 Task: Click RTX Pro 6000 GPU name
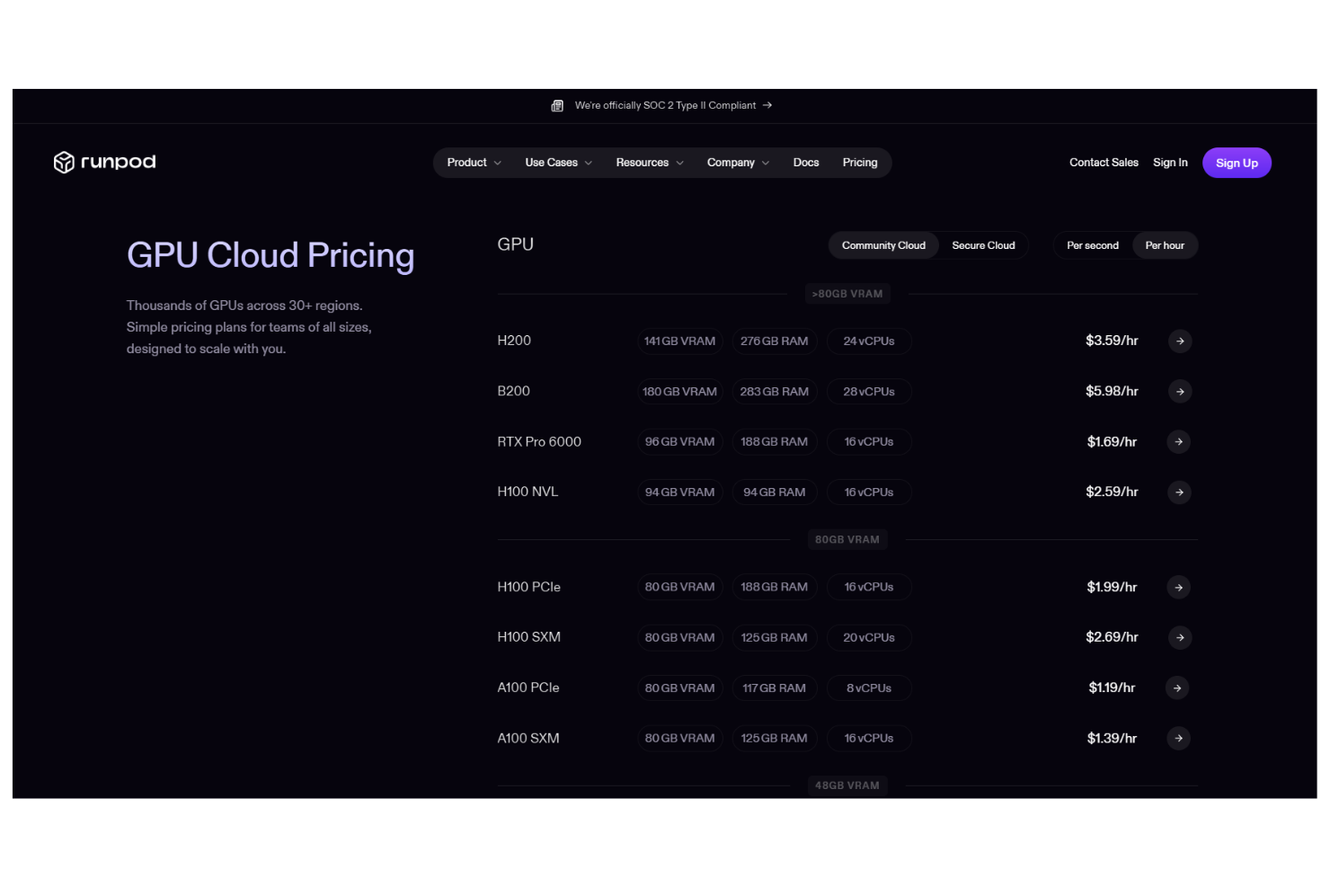click(539, 442)
